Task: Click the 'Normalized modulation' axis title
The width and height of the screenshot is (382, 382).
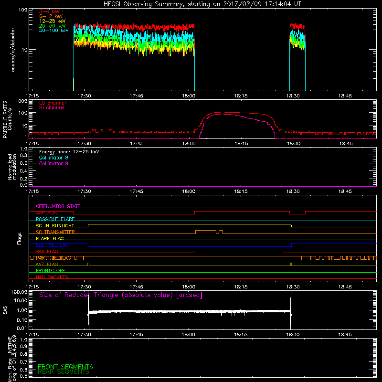Action: [12, 167]
